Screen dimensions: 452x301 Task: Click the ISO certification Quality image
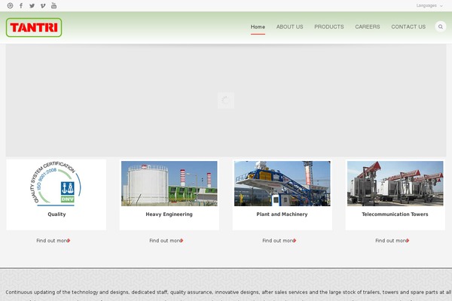[x=56, y=184]
